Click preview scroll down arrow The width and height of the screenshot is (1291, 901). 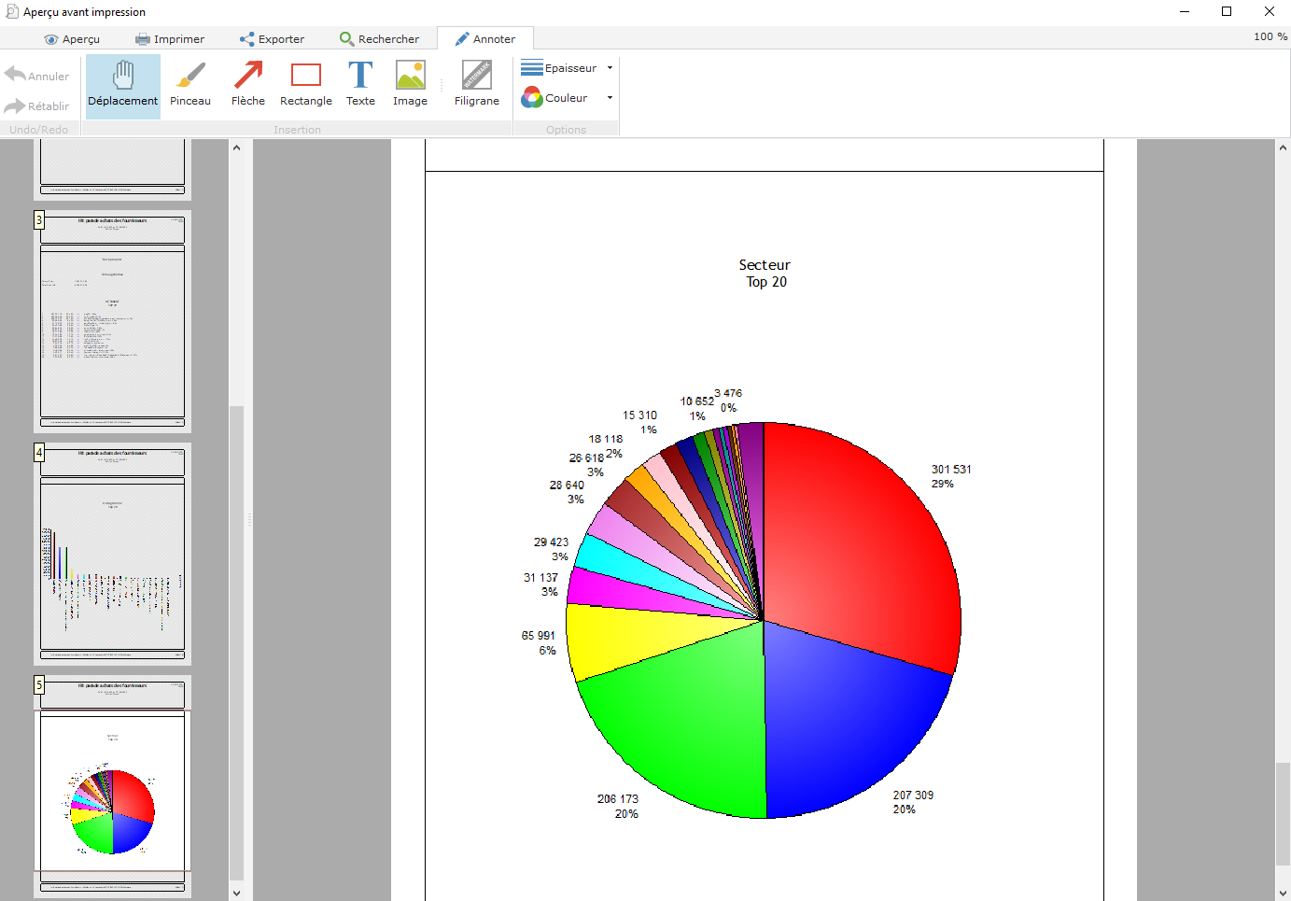click(1283, 893)
